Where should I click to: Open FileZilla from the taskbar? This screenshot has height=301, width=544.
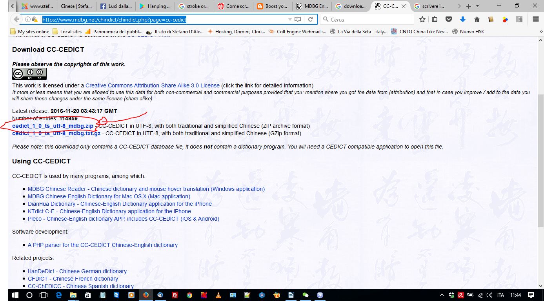(175, 295)
